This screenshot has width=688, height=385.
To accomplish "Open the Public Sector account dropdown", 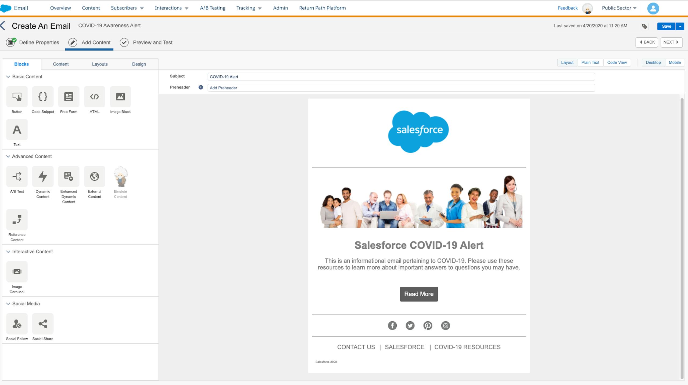I will click(x=619, y=8).
